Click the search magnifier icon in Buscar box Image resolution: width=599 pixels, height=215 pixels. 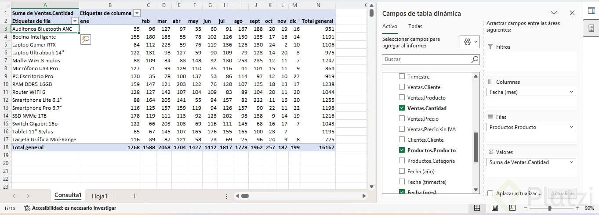coord(475,59)
